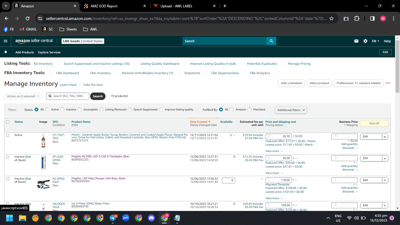
Task: Open the Chrome three-dot menu
Action: (x=394, y=18)
